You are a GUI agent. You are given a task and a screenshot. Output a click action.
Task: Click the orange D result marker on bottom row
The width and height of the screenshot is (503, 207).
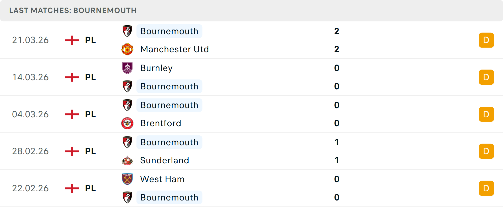tap(486, 188)
